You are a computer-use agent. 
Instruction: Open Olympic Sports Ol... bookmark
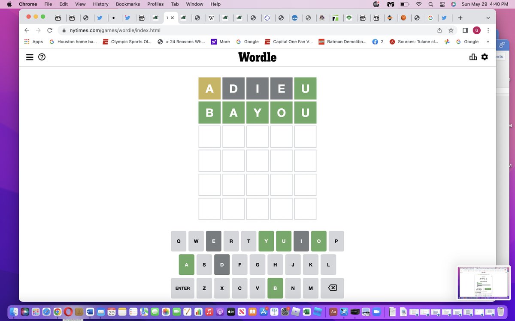pyautogui.click(x=127, y=42)
